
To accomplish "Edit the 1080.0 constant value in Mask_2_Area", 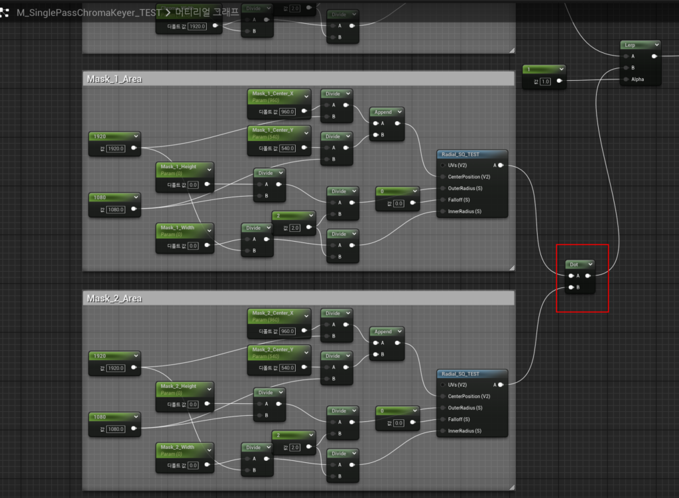I will pos(116,429).
